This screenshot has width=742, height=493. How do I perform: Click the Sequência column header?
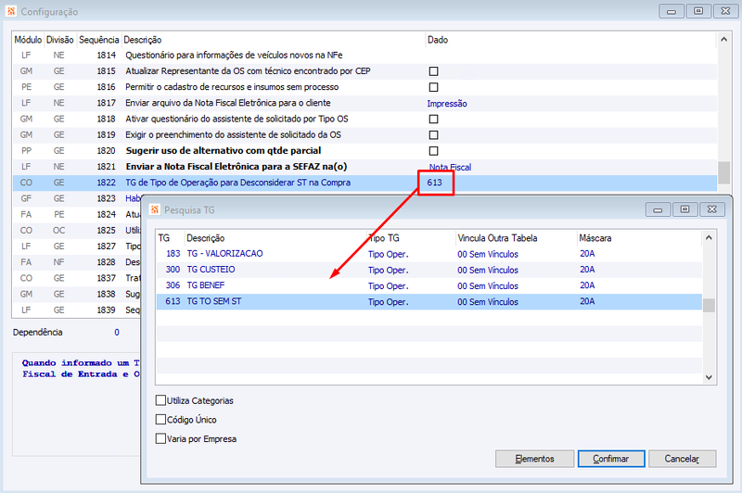click(98, 40)
